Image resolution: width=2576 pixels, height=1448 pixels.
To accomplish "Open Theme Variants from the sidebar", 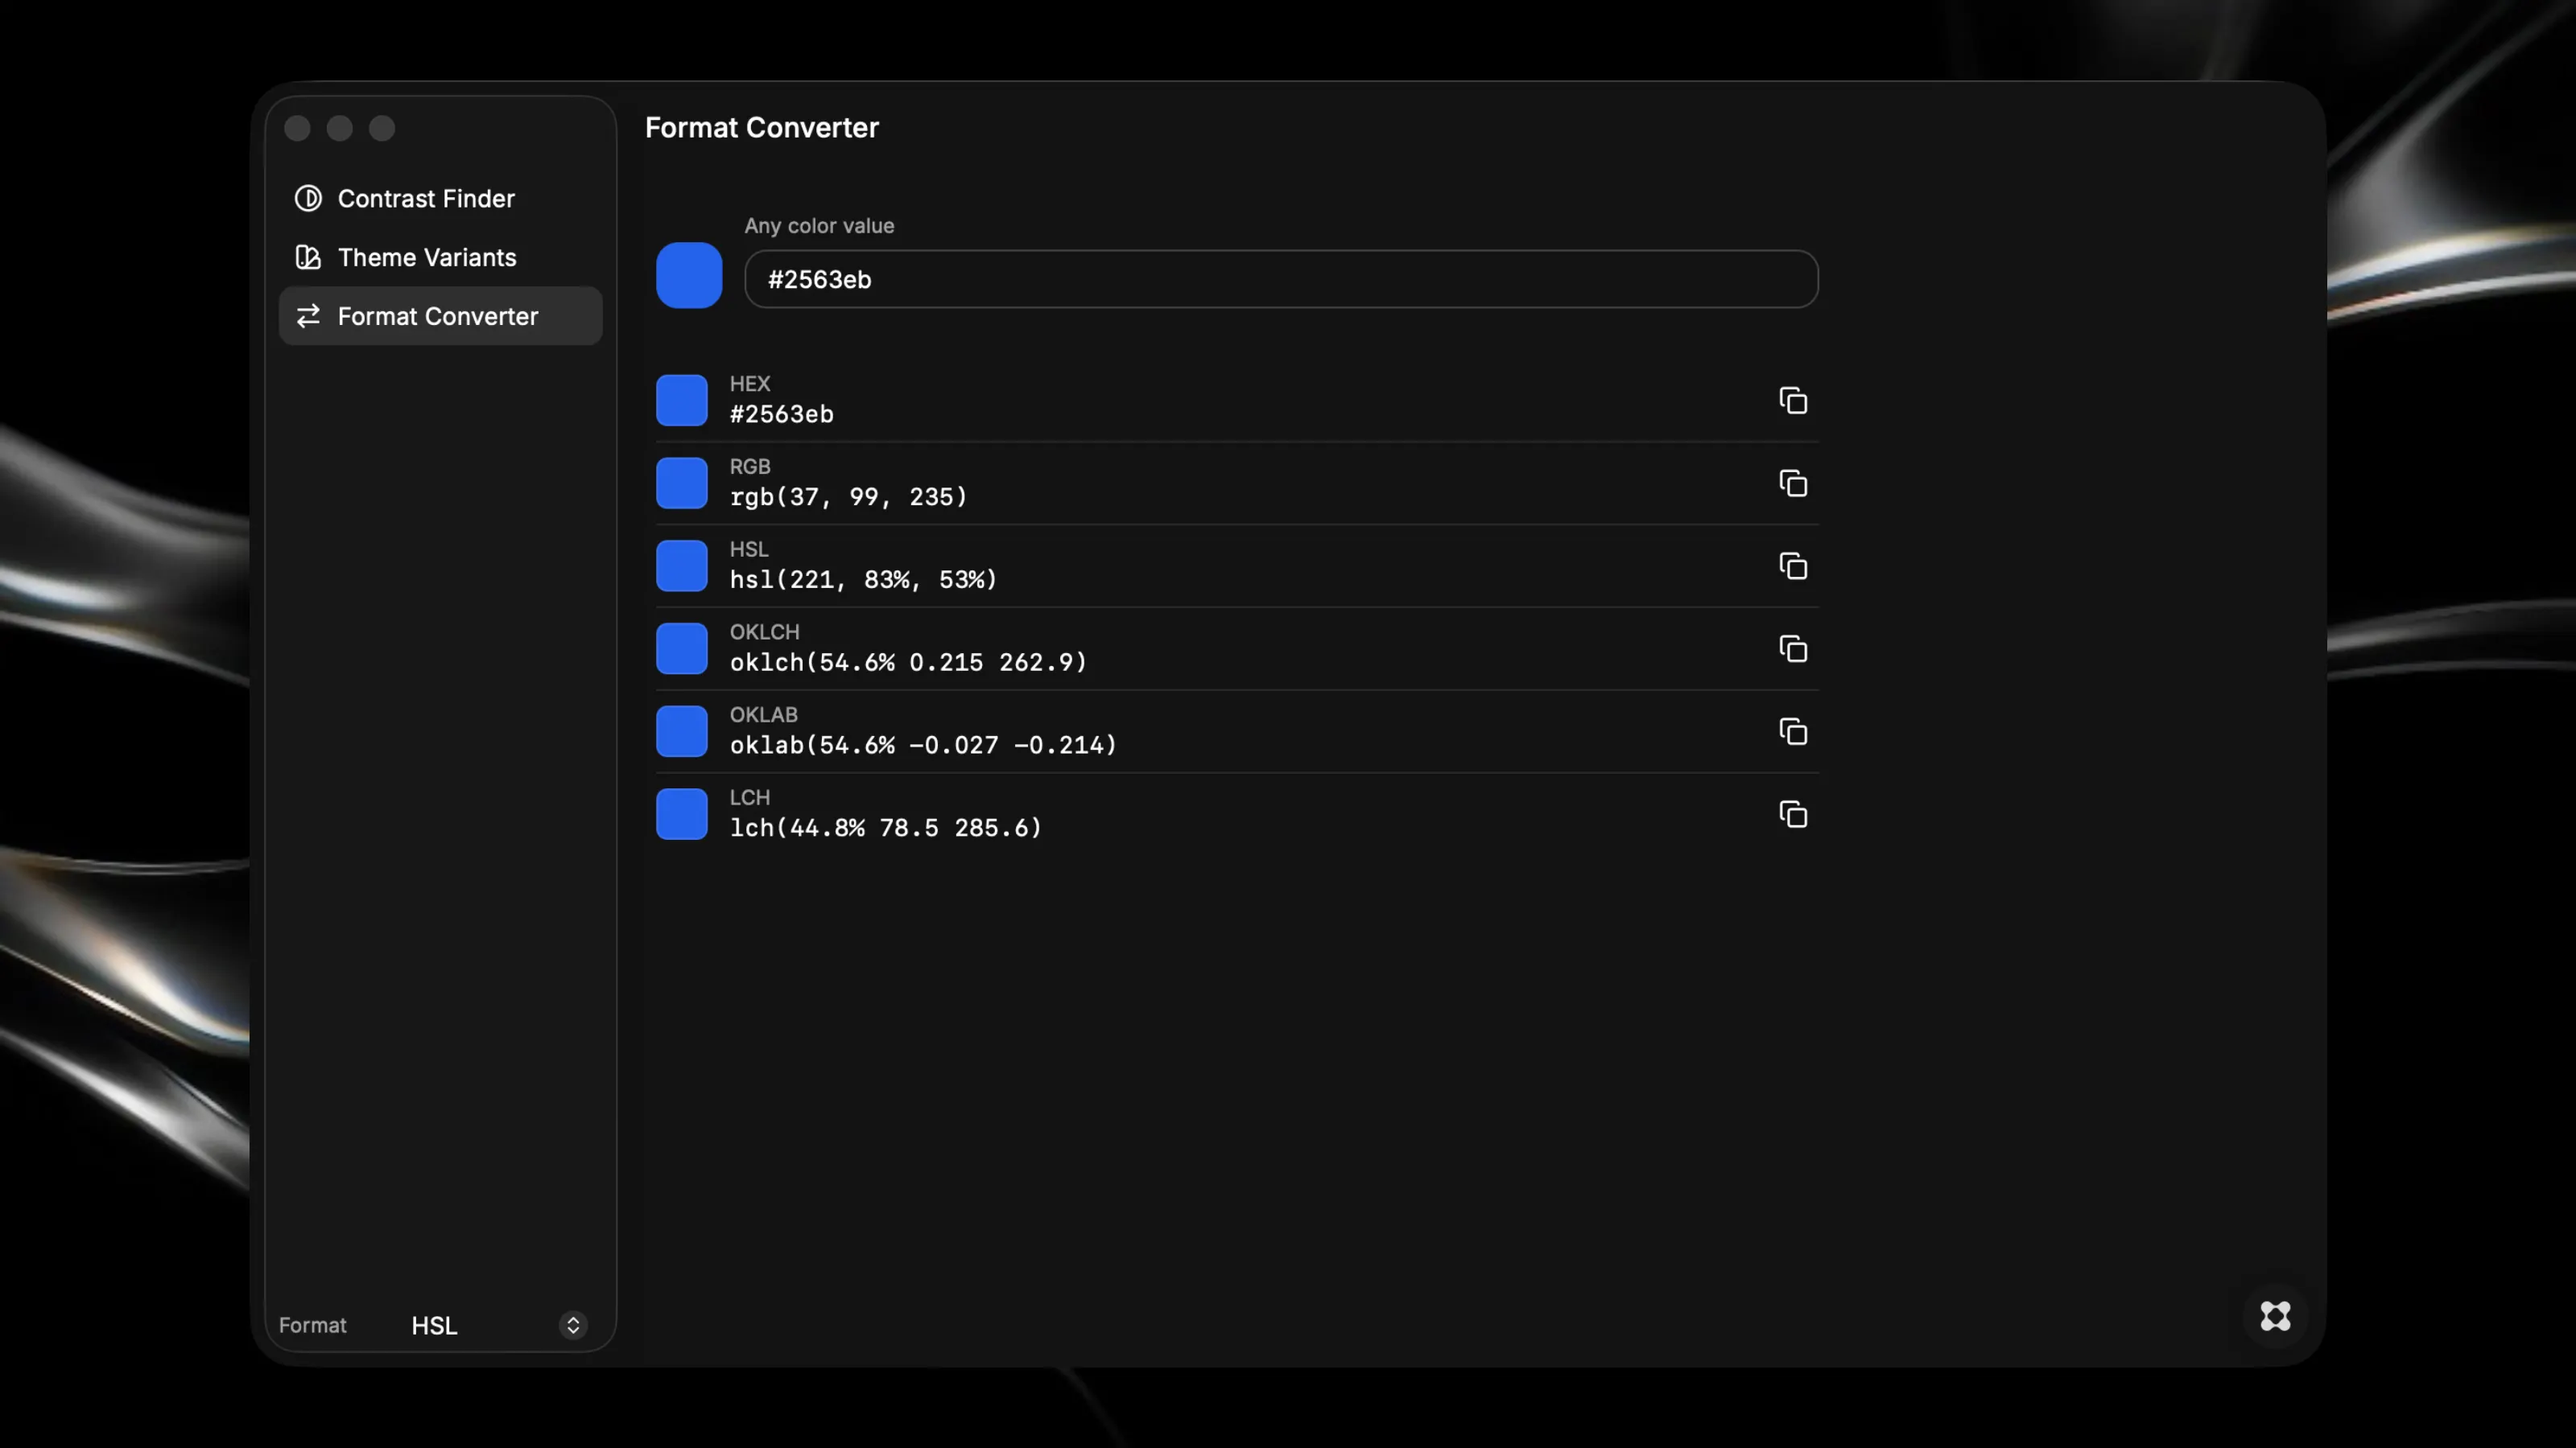I will (440, 257).
